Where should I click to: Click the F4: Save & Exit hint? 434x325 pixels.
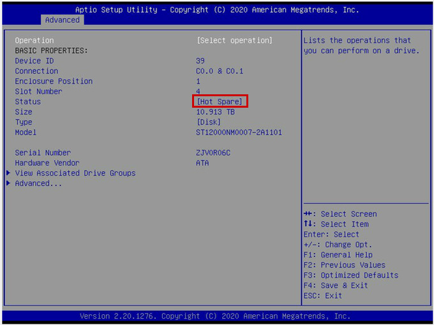[336, 285]
